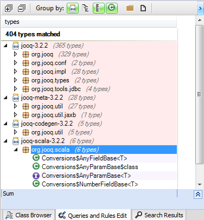Click the blank document icon in toolbar

(143, 8)
